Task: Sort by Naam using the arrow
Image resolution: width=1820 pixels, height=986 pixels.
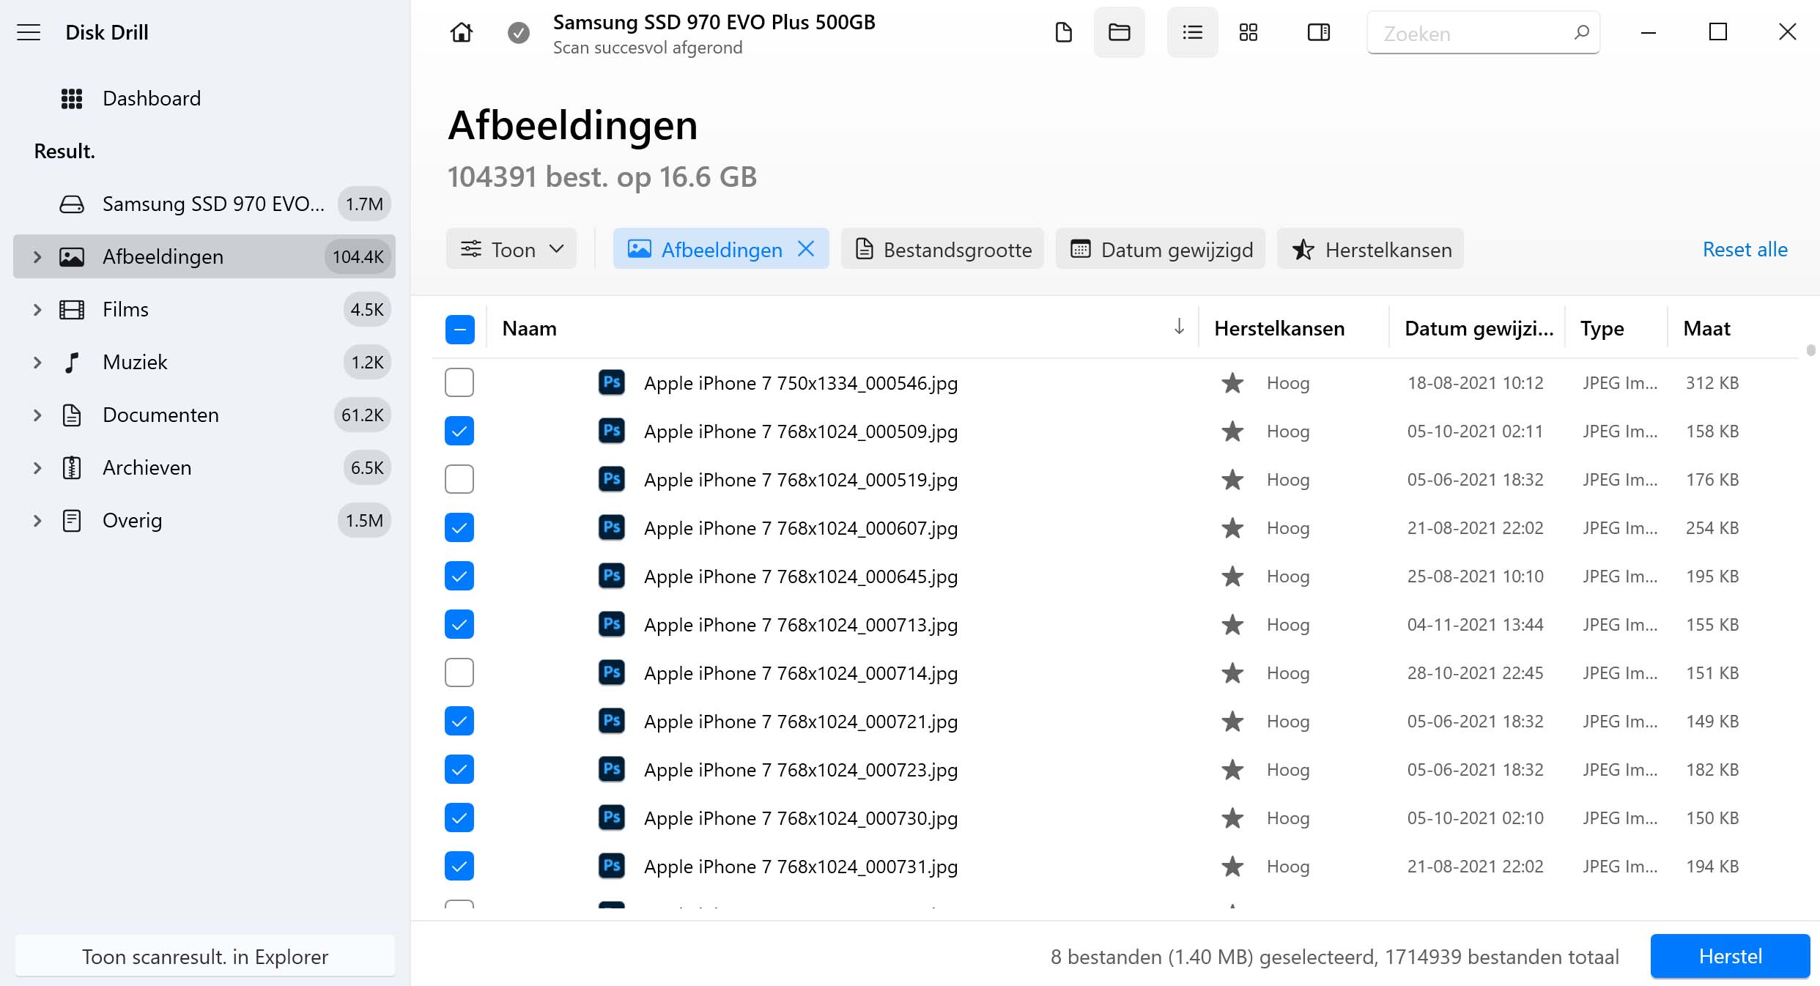Action: pyautogui.click(x=1179, y=327)
